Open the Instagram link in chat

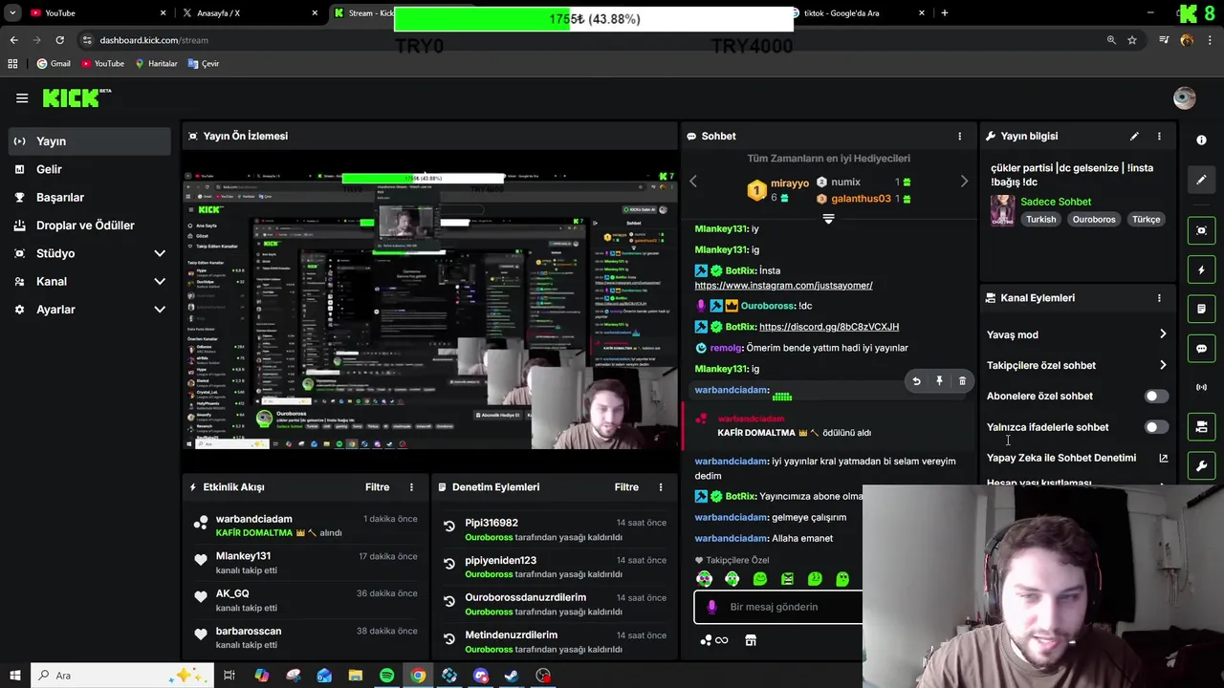(x=783, y=285)
